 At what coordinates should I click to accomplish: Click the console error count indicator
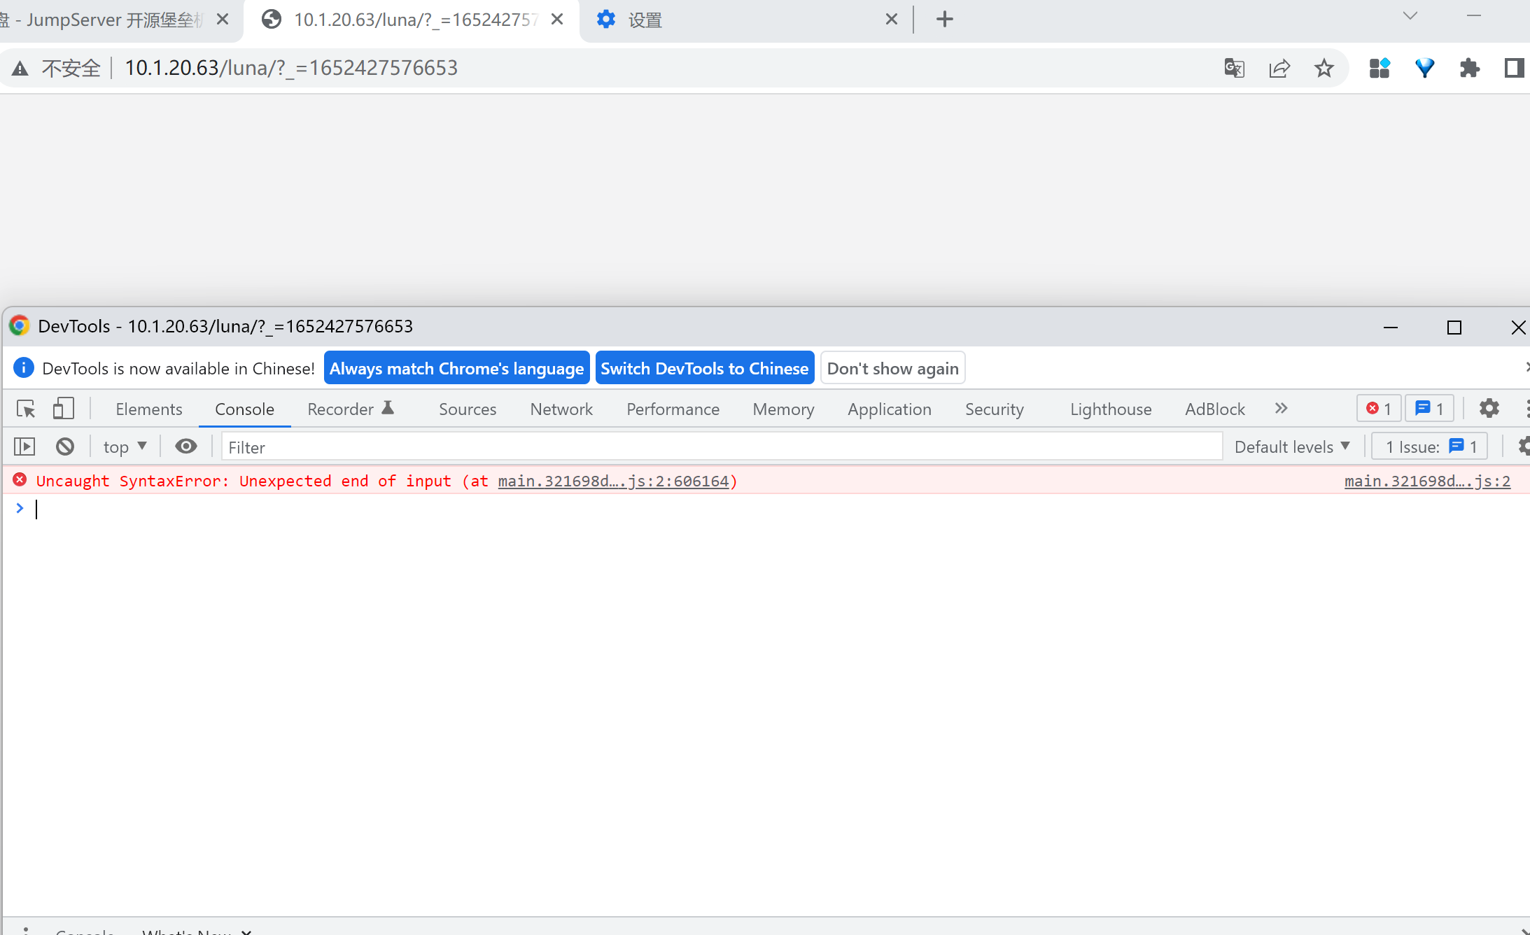coord(1377,408)
